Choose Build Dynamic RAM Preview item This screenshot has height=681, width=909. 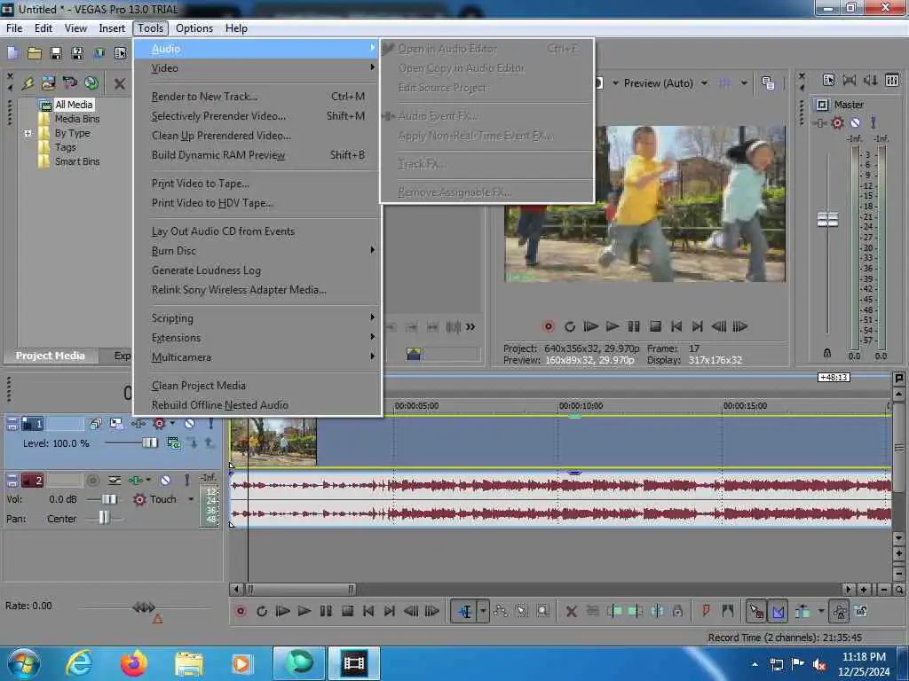(257, 155)
